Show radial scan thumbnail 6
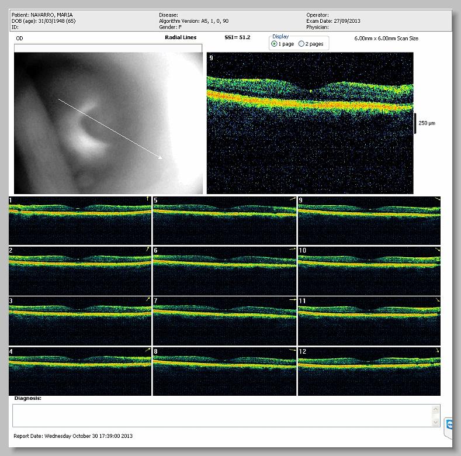This screenshot has height=456, width=461. (x=224, y=270)
